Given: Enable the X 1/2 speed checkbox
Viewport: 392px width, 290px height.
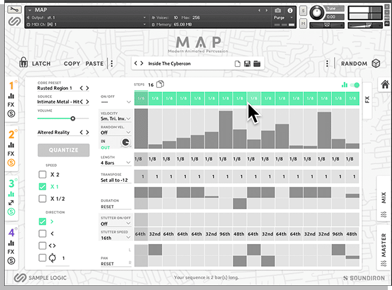Looking at the screenshot, I should click(43, 199).
